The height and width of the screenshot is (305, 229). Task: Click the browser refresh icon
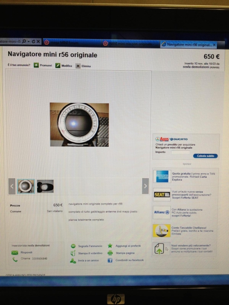(33, 41)
